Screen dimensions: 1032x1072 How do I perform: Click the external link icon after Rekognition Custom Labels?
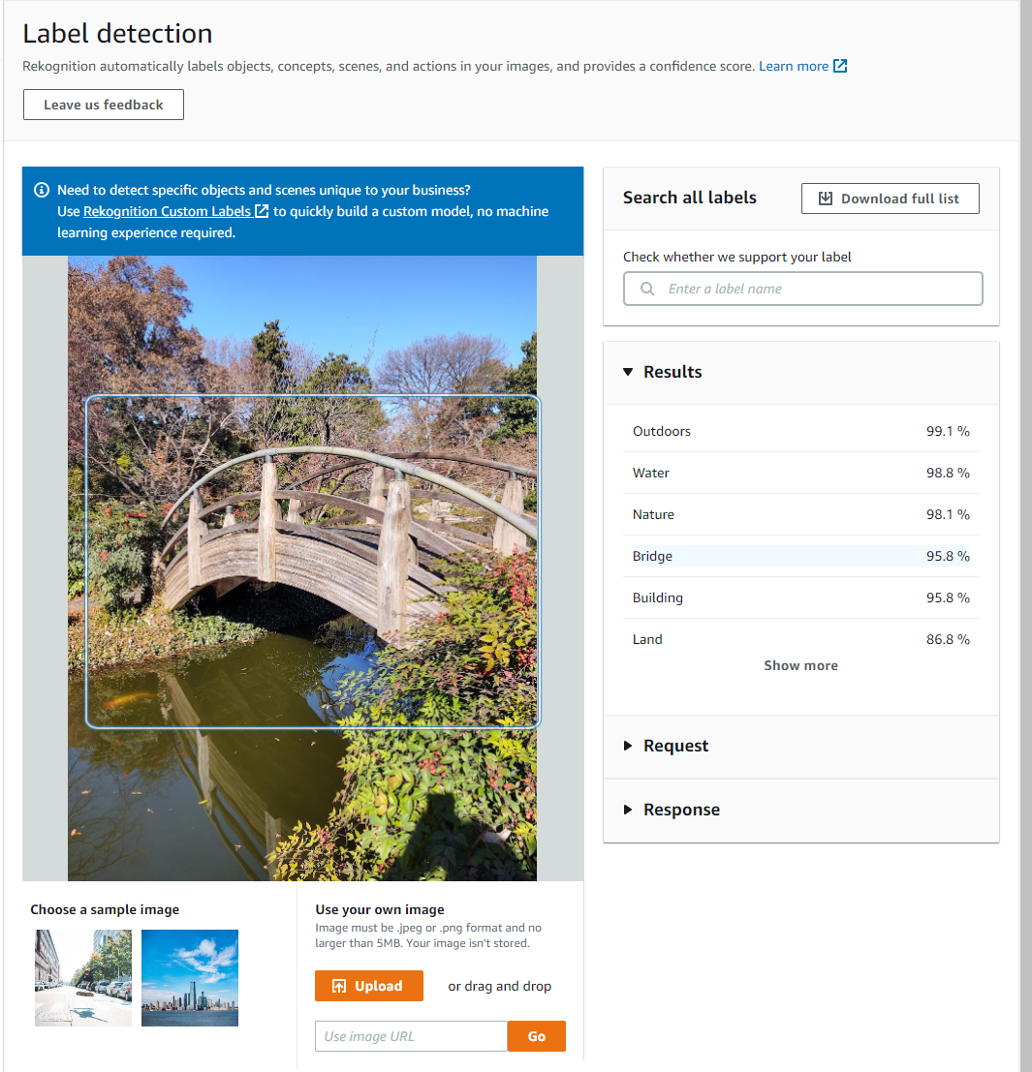[x=262, y=211]
